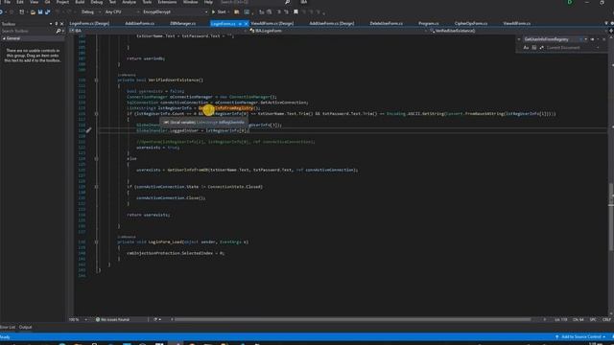Switch to Program.cs tab
This screenshot has width=614, height=345.
(x=429, y=23)
